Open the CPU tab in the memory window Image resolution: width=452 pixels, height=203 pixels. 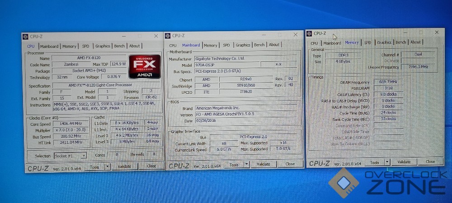click(314, 43)
